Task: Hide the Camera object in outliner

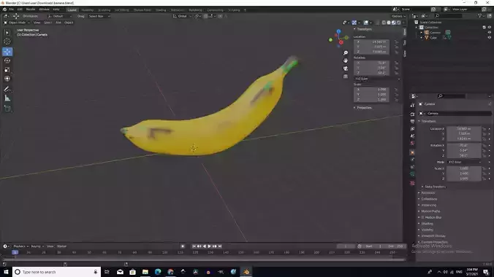Action: [490, 32]
